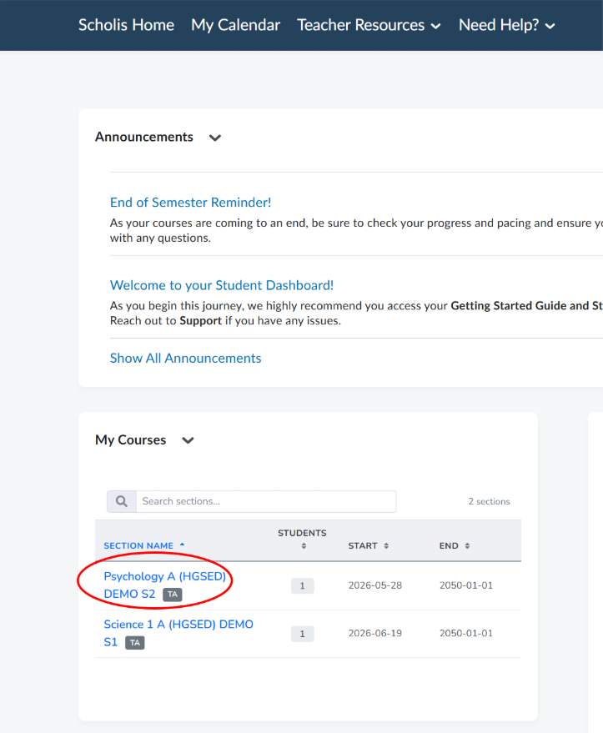Click the student count badge for Psychology A
Viewport: 603px width, 733px height.
303,585
